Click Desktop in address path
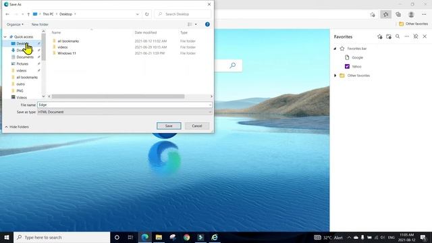The height and width of the screenshot is (243, 432). tap(65, 14)
